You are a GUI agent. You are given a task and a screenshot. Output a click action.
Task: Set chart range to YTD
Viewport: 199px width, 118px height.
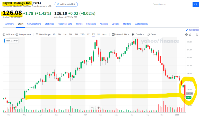pyautogui.click(x=82, y=35)
